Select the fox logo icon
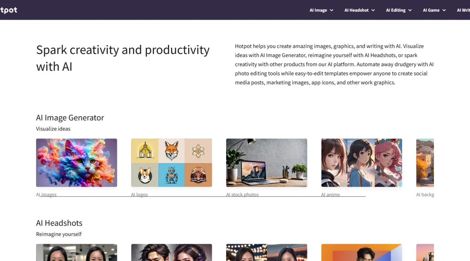Image resolution: width=470 pixels, height=261 pixels. click(x=172, y=151)
